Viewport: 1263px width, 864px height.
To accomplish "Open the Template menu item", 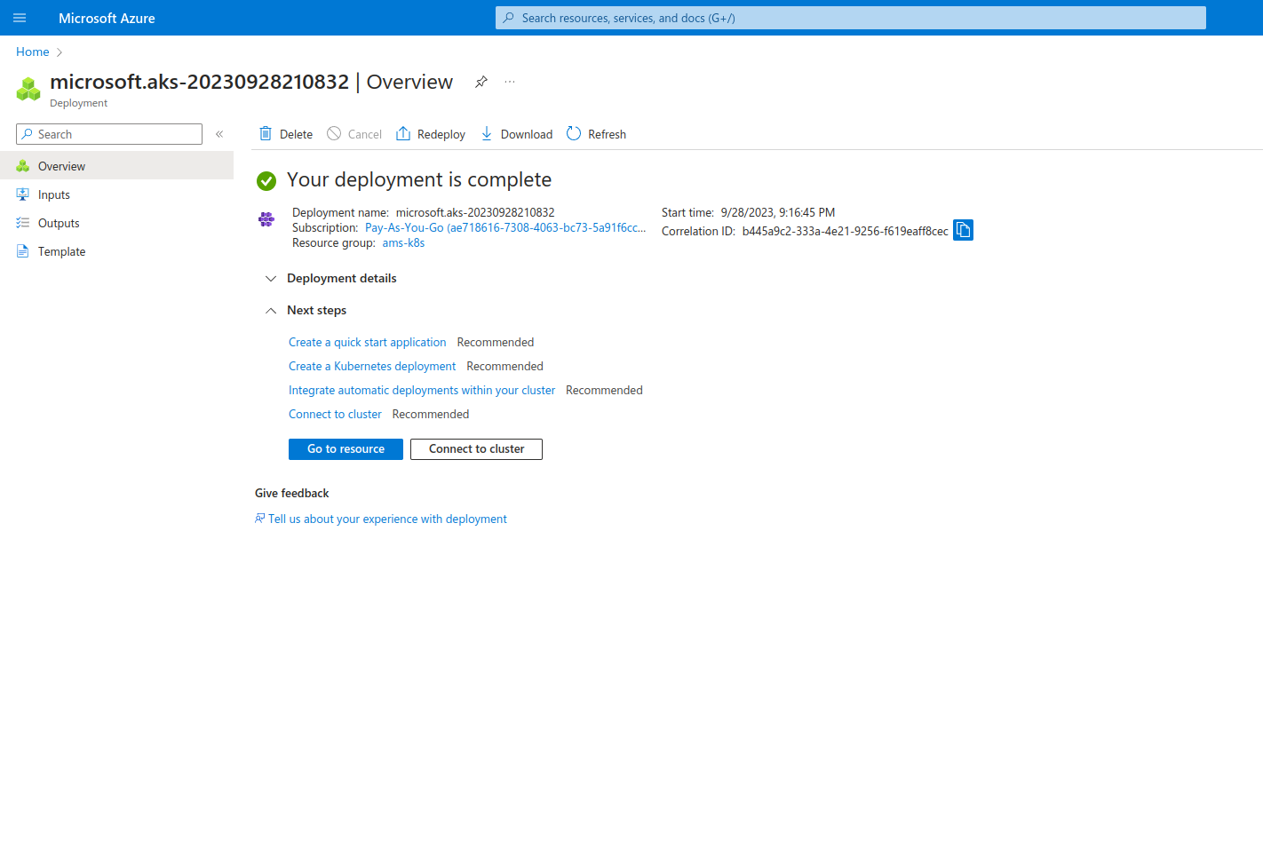I will click(116, 251).
